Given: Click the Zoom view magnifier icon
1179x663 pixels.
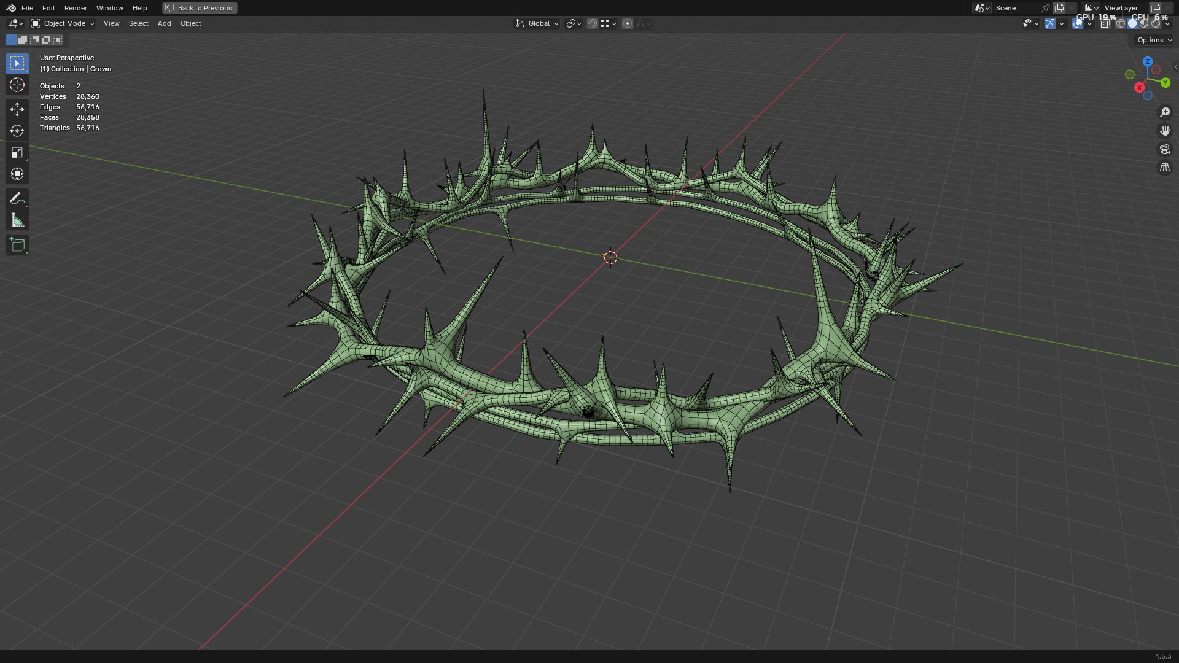Looking at the screenshot, I should click(1165, 112).
